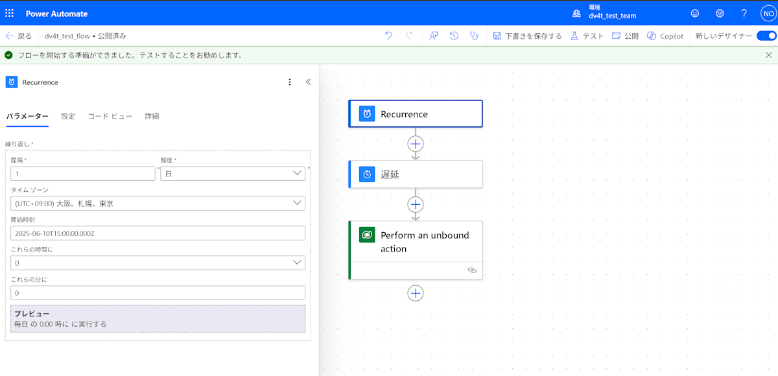778x376 pixels.
Task: Select the 遅延 action card
Action: coord(416,174)
